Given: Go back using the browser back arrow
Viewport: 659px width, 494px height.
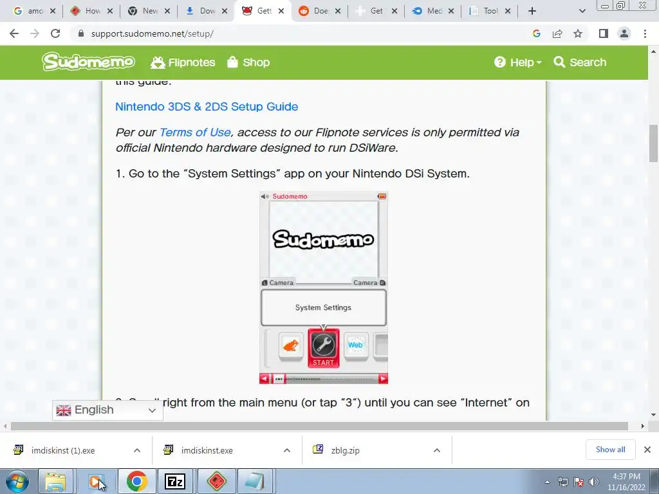Looking at the screenshot, I should pyautogui.click(x=14, y=33).
